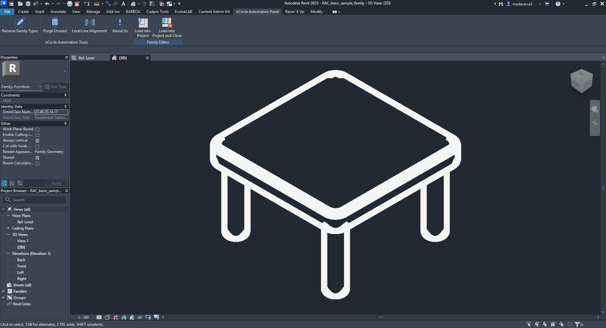Click the Project Browser Search field
Viewport: 606px width, 328px height.
[x=35, y=200]
